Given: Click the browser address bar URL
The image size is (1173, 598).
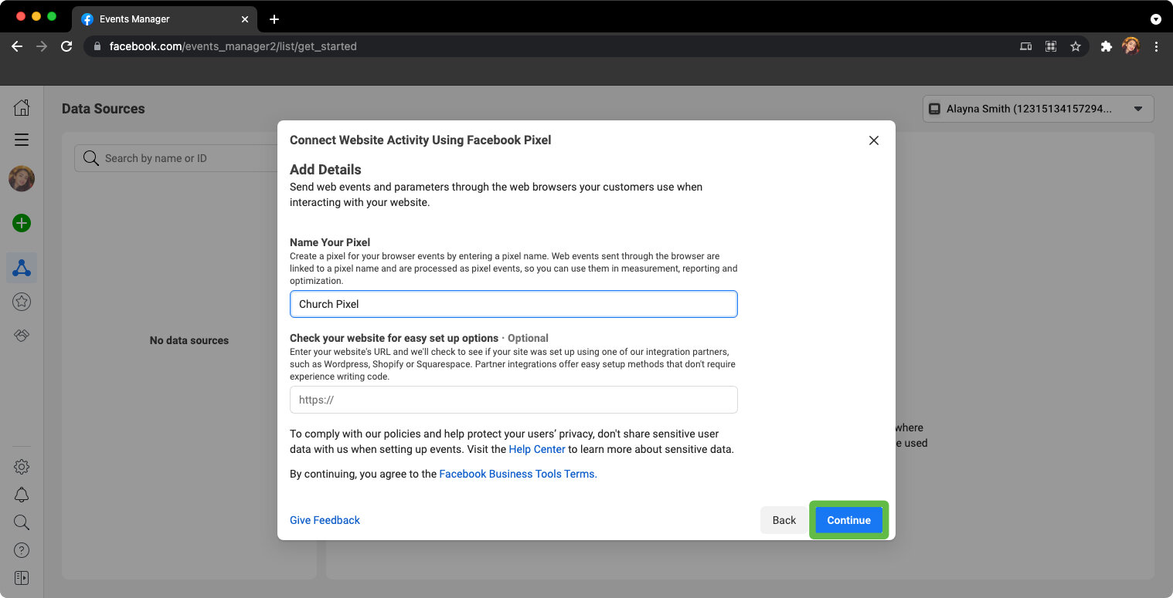Looking at the screenshot, I should [233, 46].
